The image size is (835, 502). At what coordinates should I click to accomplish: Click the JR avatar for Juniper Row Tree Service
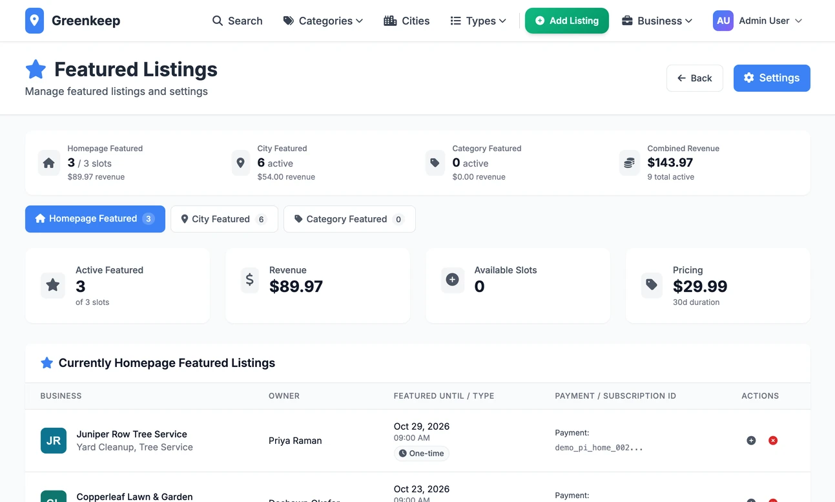tap(54, 441)
